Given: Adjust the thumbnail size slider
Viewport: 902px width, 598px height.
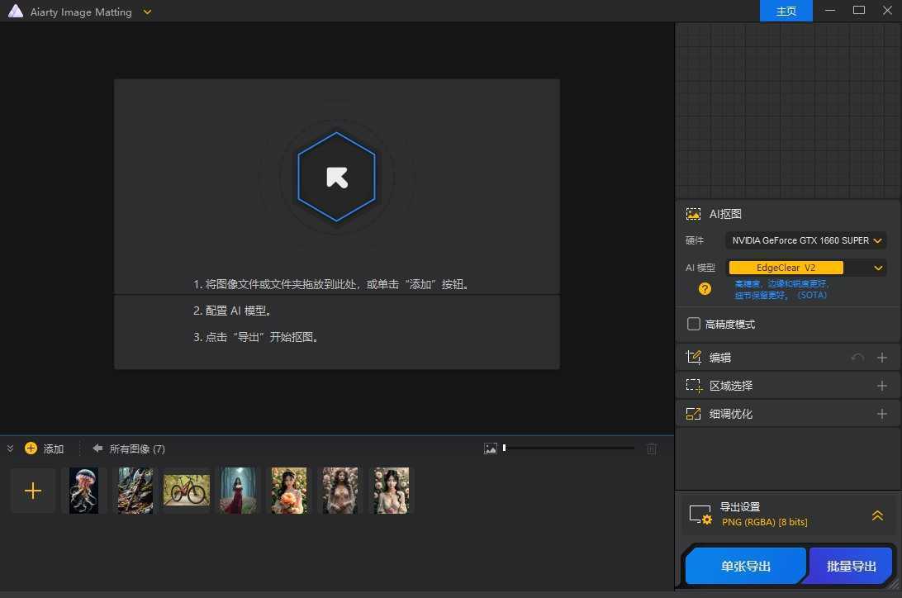Looking at the screenshot, I should (x=505, y=448).
